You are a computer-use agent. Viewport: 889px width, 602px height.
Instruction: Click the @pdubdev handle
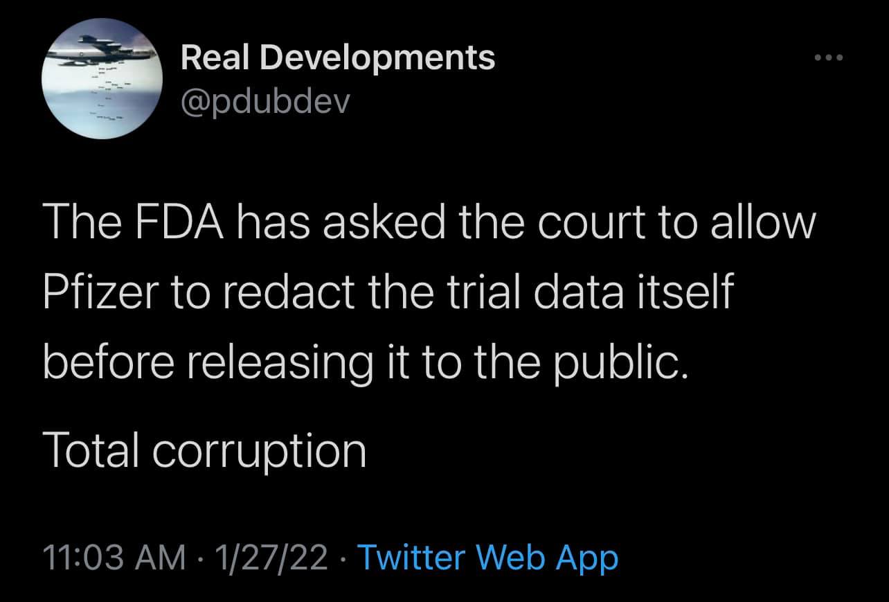click(266, 102)
